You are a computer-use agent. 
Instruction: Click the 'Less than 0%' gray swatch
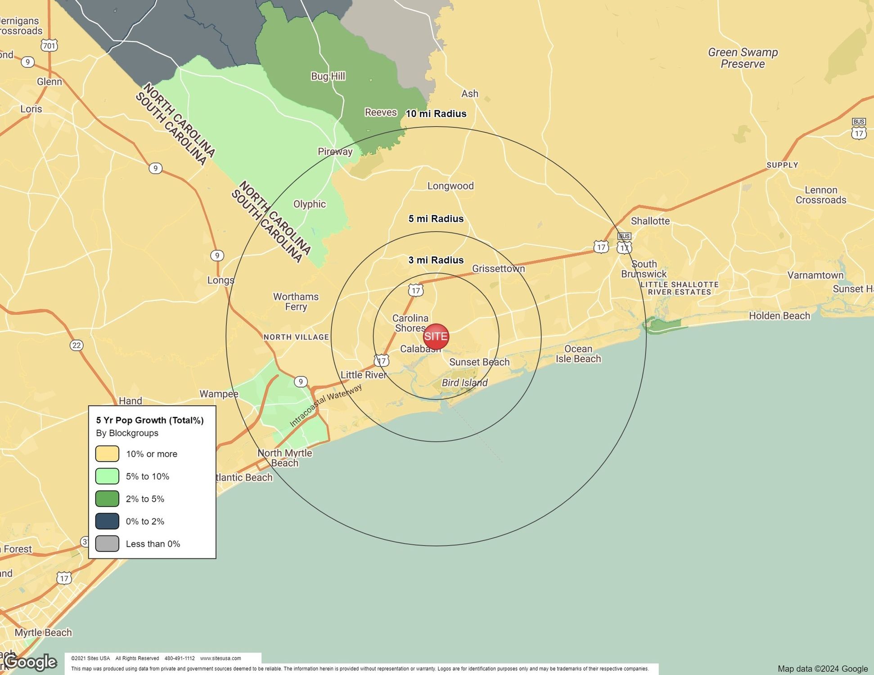tap(107, 544)
